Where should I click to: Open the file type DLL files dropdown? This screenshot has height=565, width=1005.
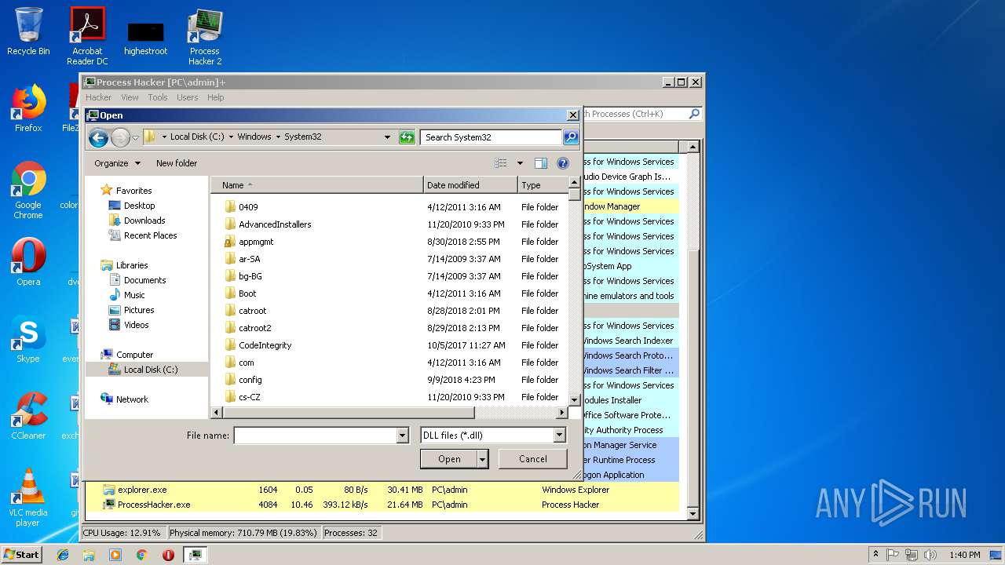coord(559,436)
